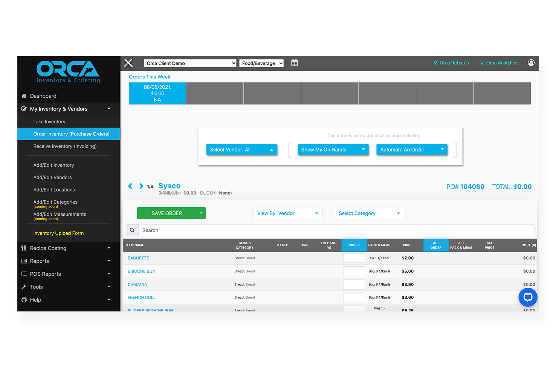Open the live chat bubble icon
Screen dimensions: 556x368
click(528, 297)
